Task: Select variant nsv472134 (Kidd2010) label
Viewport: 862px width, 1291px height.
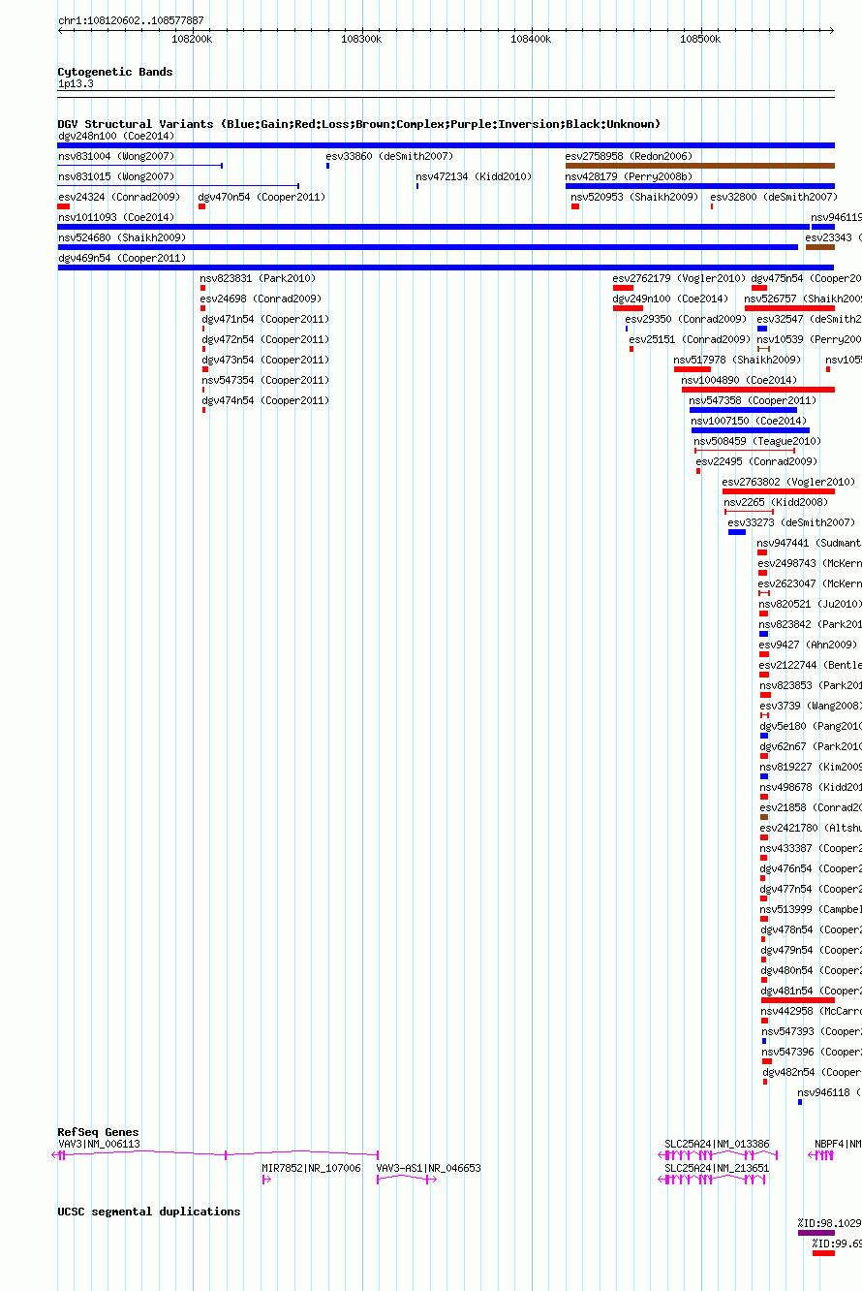Action: coord(474,176)
